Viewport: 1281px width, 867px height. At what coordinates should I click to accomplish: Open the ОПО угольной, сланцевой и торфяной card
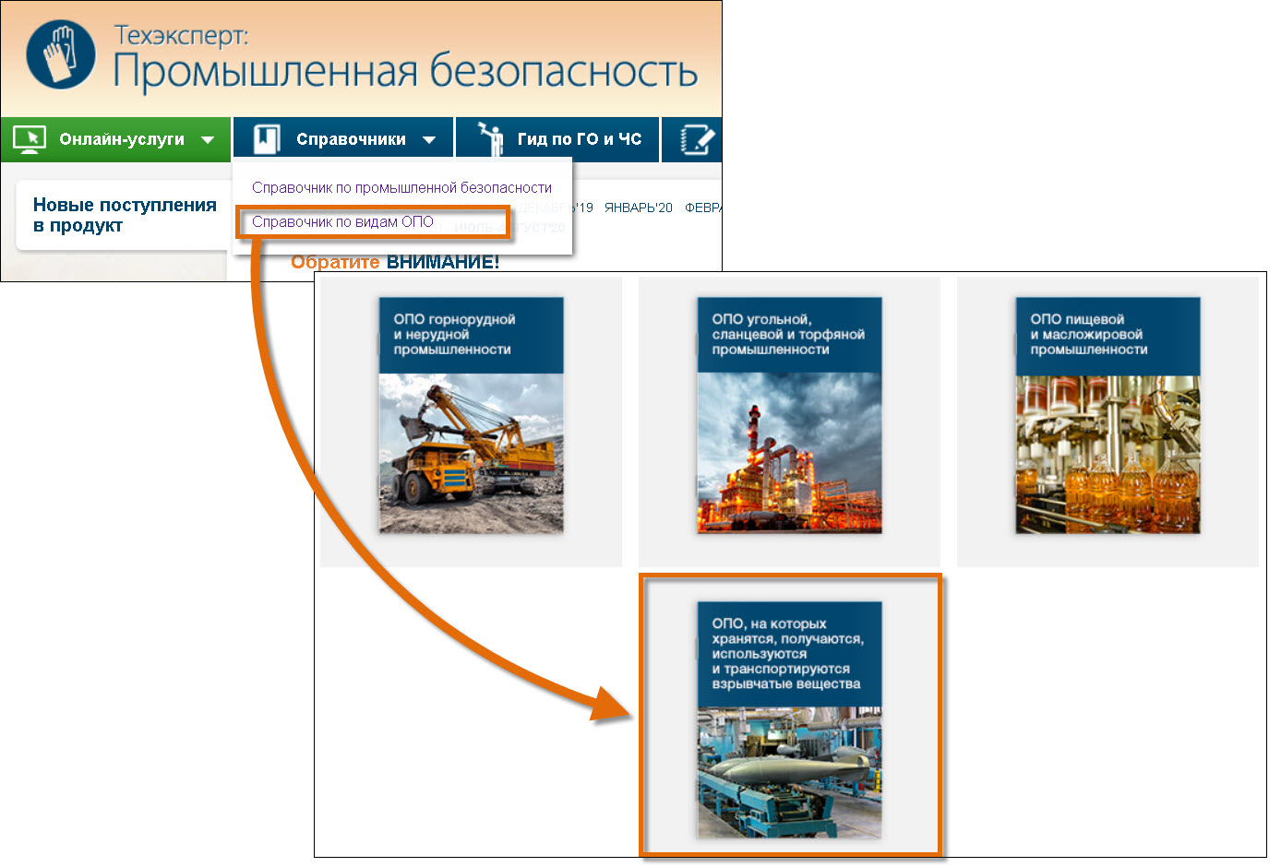[x=789, y=415]
